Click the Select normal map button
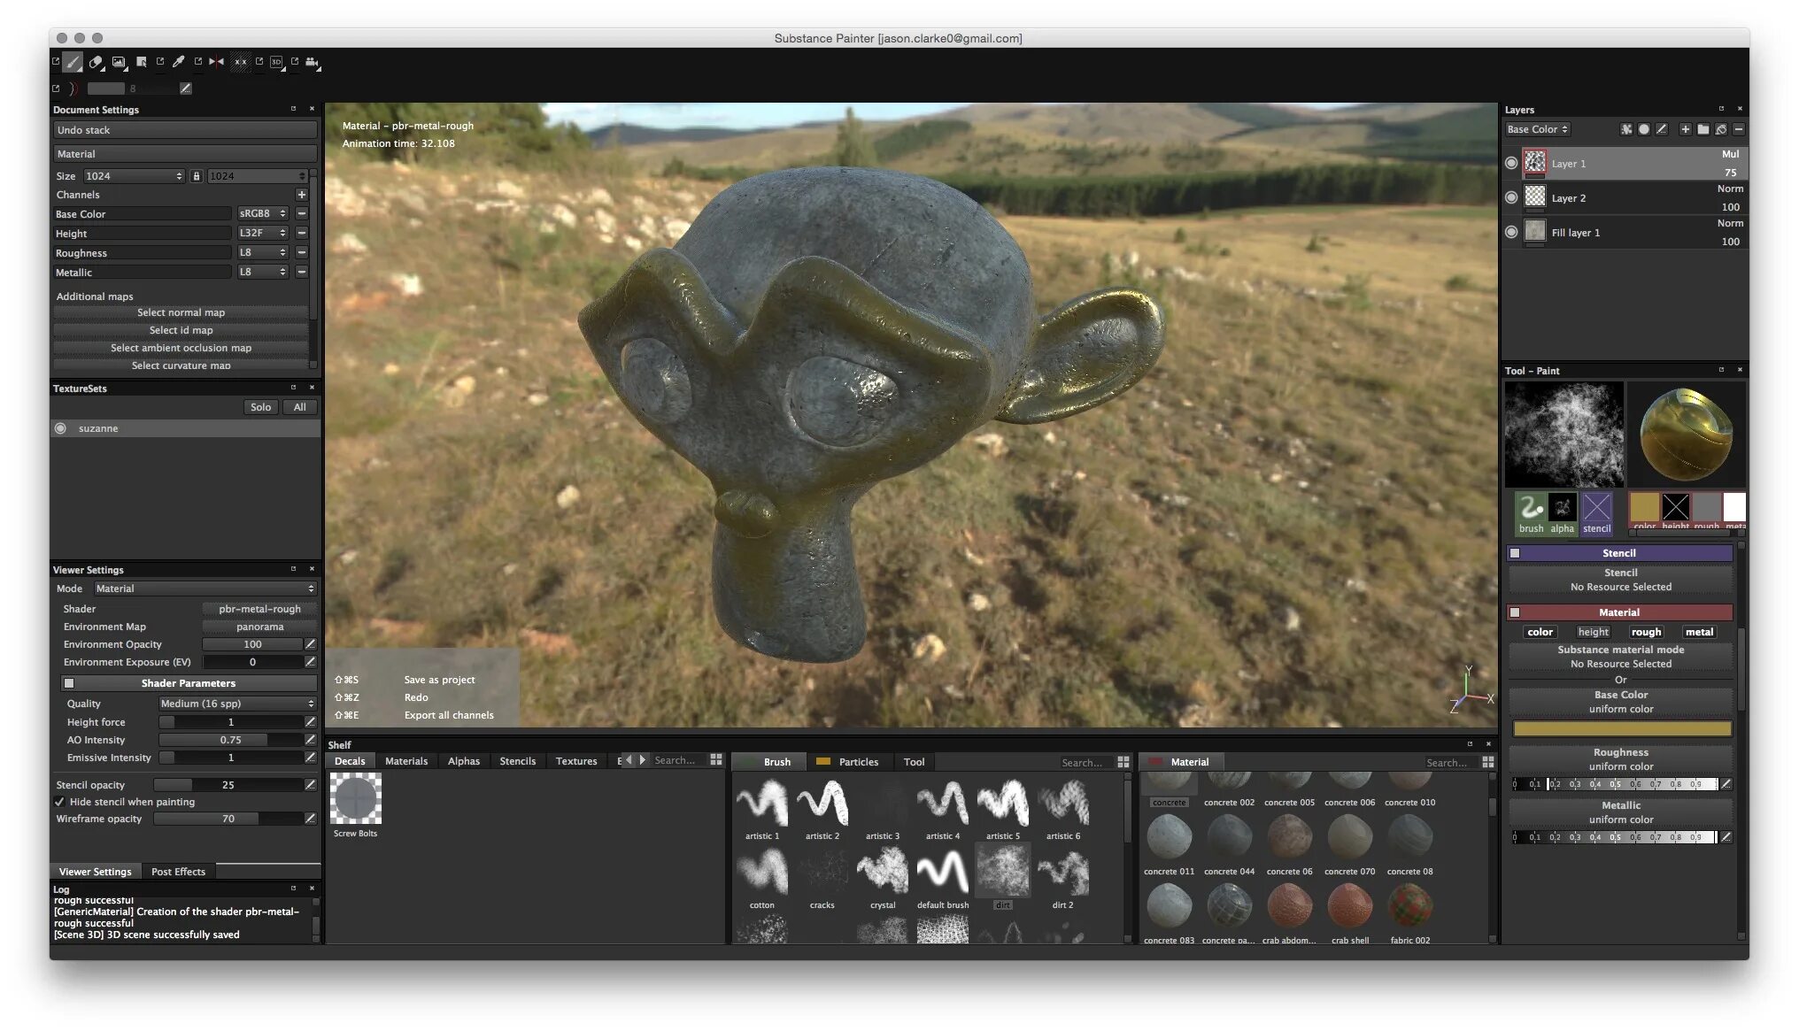1799x1031 pixels. tap(181, 312)
